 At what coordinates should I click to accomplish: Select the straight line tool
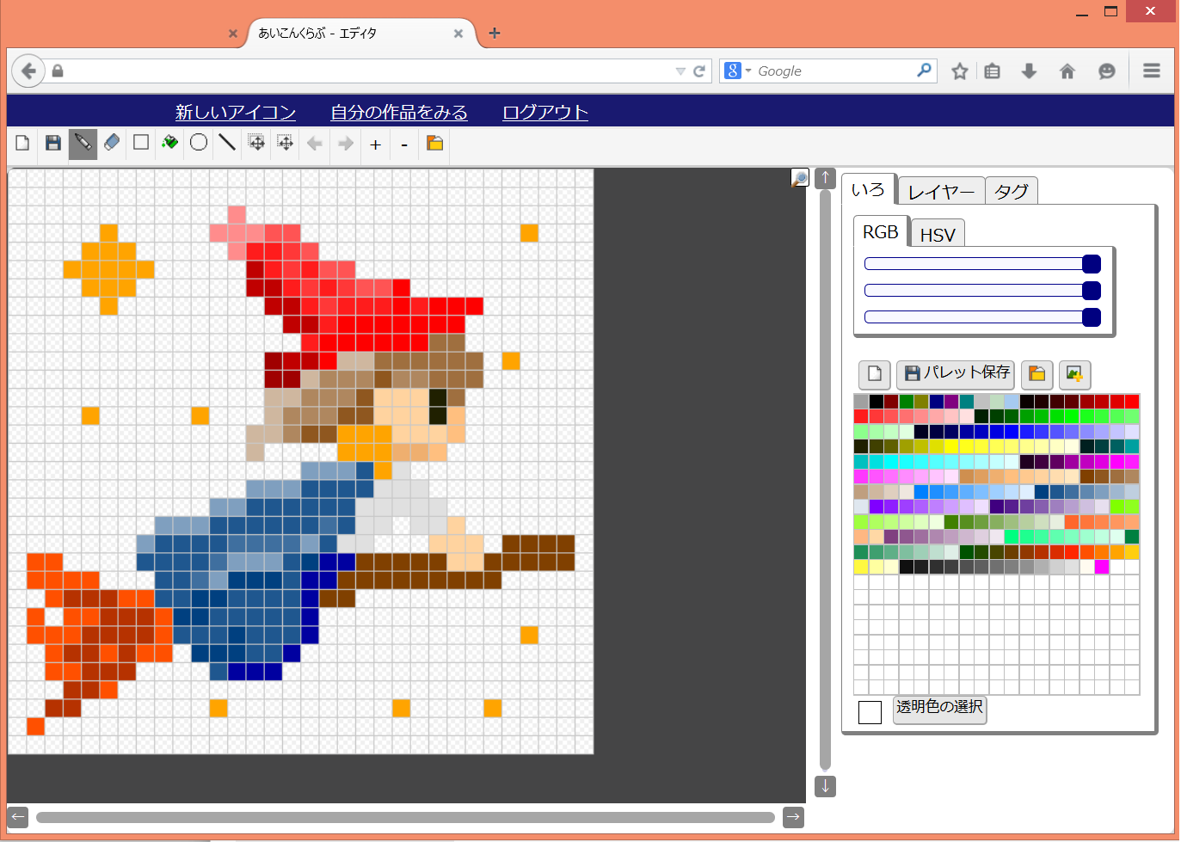[x=227, y=143]
